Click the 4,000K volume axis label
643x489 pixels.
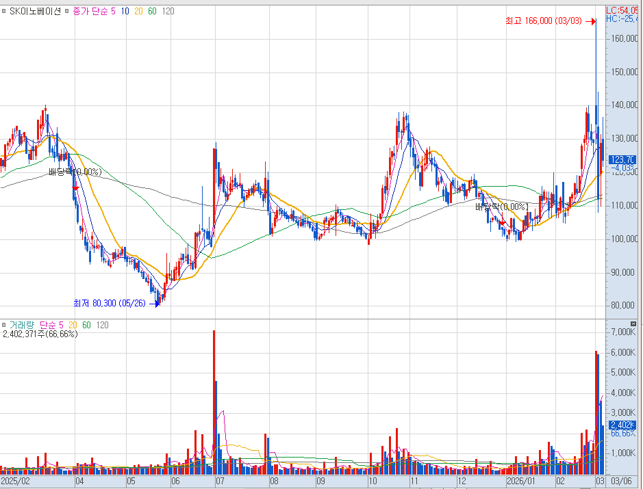[x=623, y=393]
